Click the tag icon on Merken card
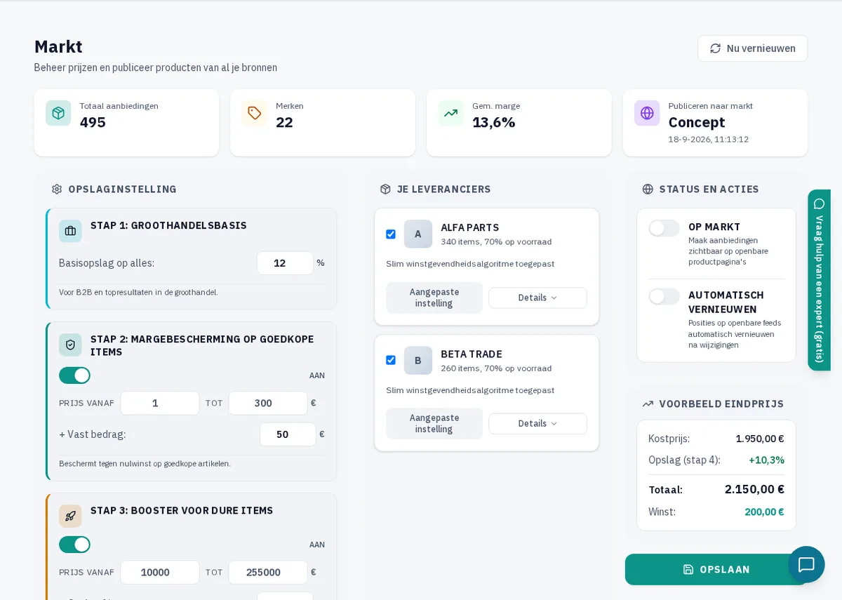The height and width of the screenshot is (600, 842). pos(255,113)
